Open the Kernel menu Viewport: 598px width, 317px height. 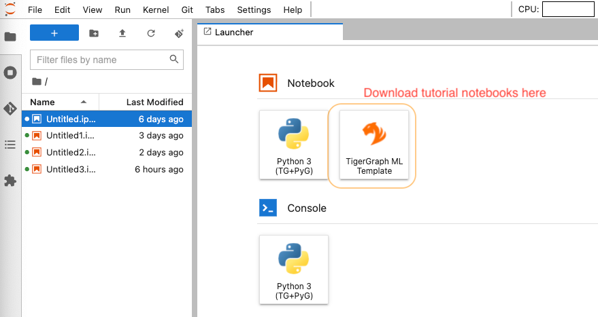pos(156,10)
